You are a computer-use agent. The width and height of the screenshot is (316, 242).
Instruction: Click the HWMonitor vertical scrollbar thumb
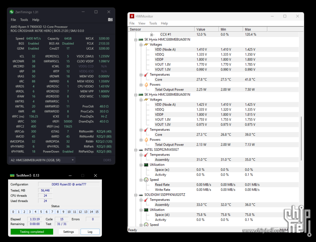pos(301,138)
